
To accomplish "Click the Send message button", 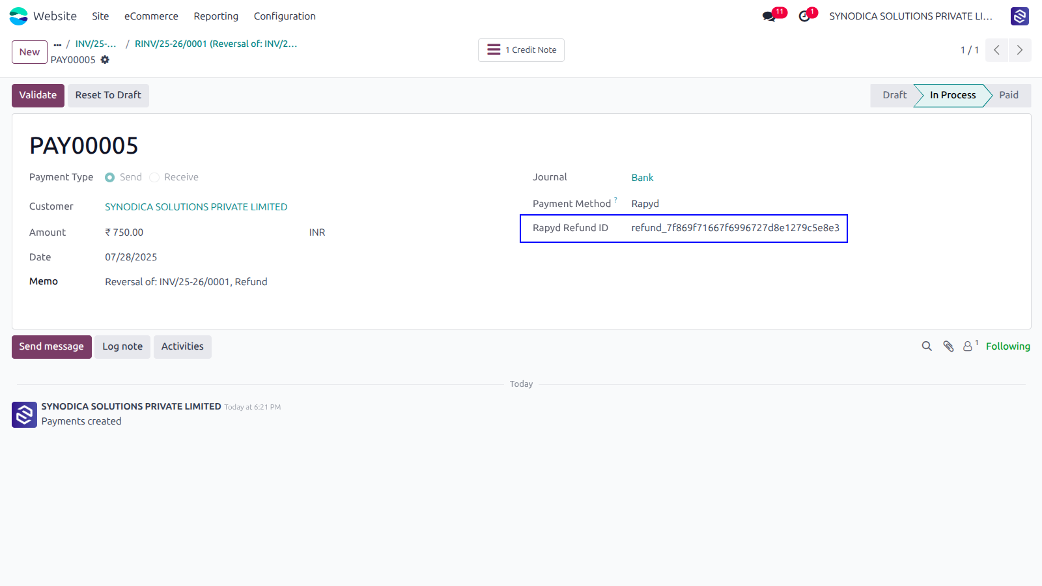I will click(x=51, y=347).
